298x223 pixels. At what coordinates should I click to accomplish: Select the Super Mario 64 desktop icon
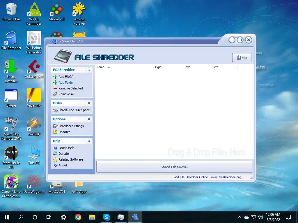pos(11,186)
